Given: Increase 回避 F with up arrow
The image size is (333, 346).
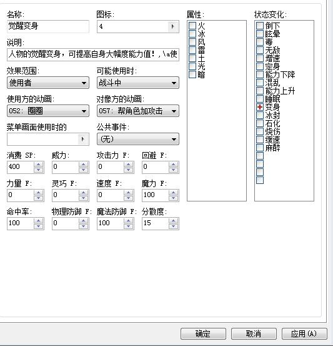Looking at the screenshot, I should [x=173, y=165].
